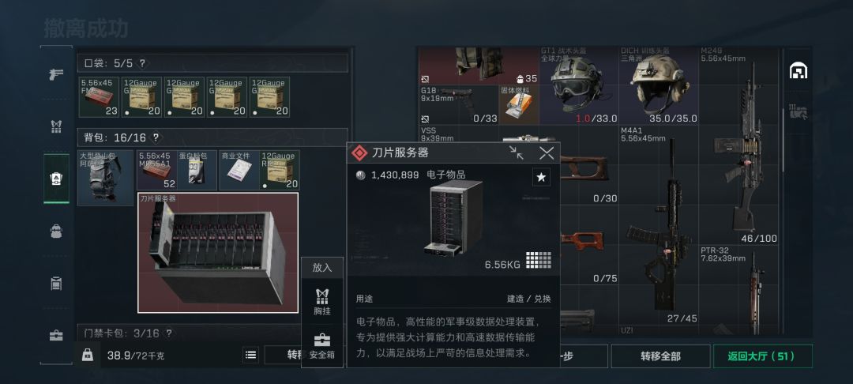Favorite the 刀片服务器 with star icon
Screen dimensions: 853x384
click(x=541, y=177)
